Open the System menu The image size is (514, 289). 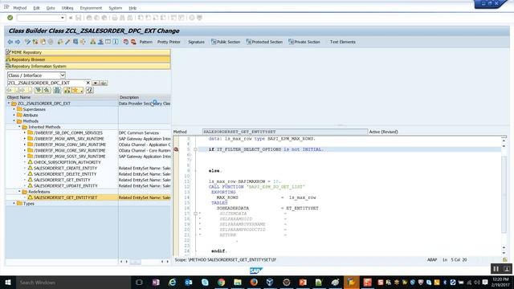(x=116, y=8)
